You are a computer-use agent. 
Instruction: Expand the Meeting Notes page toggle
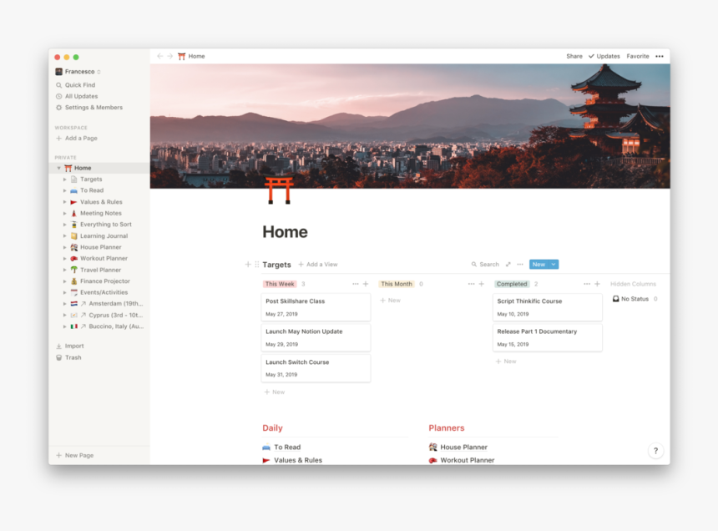[64, 213]
